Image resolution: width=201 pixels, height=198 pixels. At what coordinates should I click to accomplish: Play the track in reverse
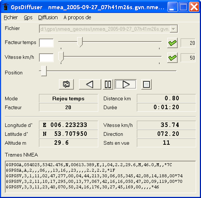tap(90, 84)
